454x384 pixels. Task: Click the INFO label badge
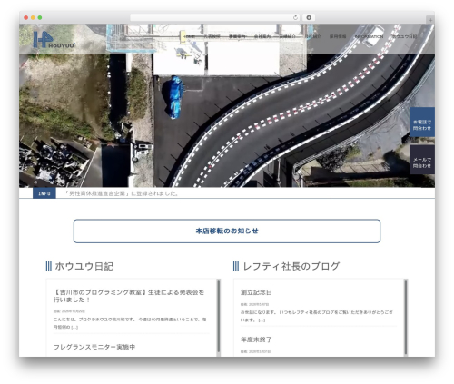click(44, 193)
